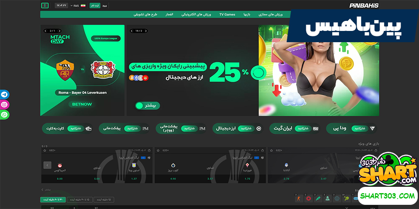
Task: Click شارژ کنید for ارز دیجیتال
Action: pyautogui.click(x=246, y=128)
